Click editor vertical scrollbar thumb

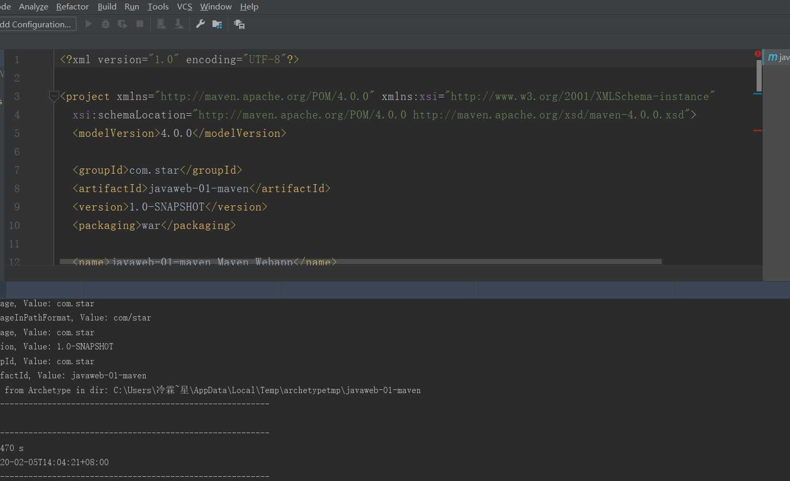[759, 76]
